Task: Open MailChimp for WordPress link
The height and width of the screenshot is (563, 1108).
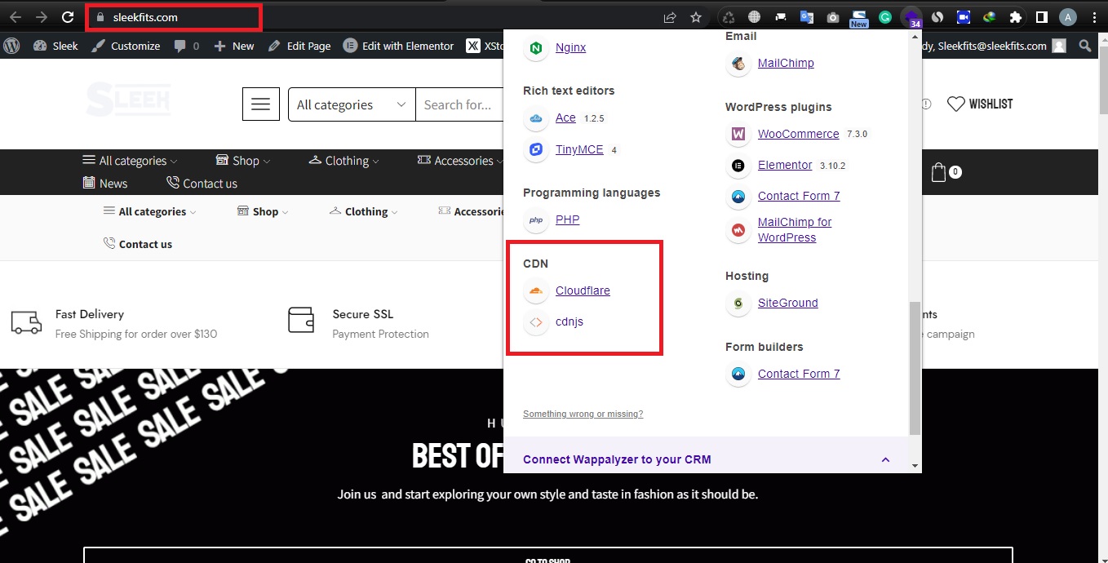Action: tap(795, 229)
